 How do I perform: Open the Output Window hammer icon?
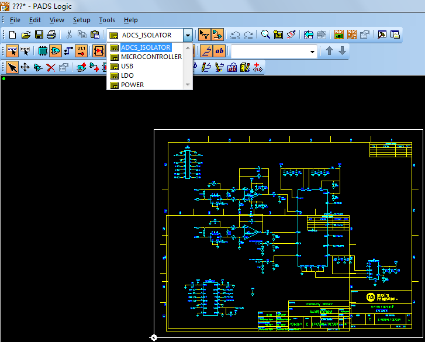382,34
